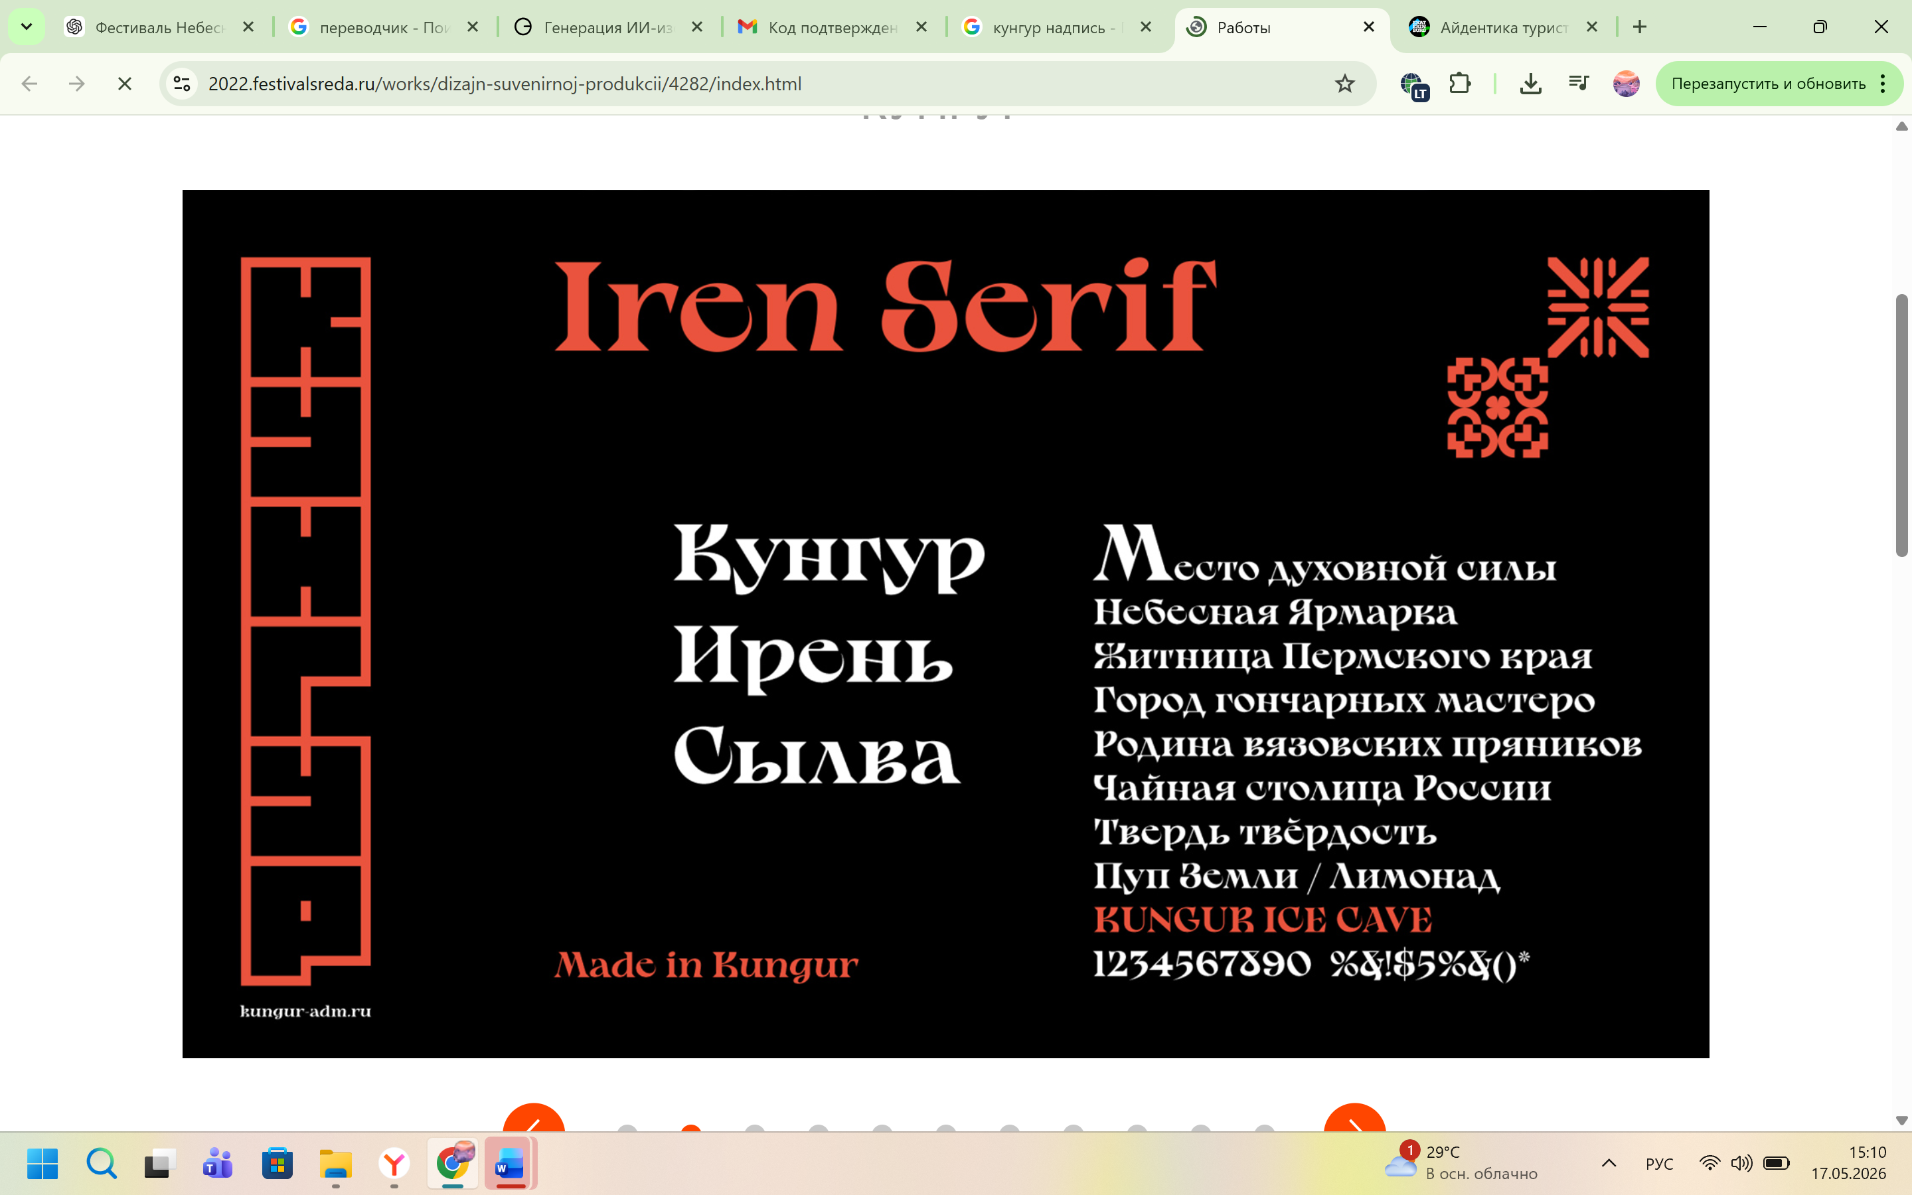Open Windows taskbar Search
The width and height of the screenshot is (1912, 1195).
click(x=101, y=1163)
